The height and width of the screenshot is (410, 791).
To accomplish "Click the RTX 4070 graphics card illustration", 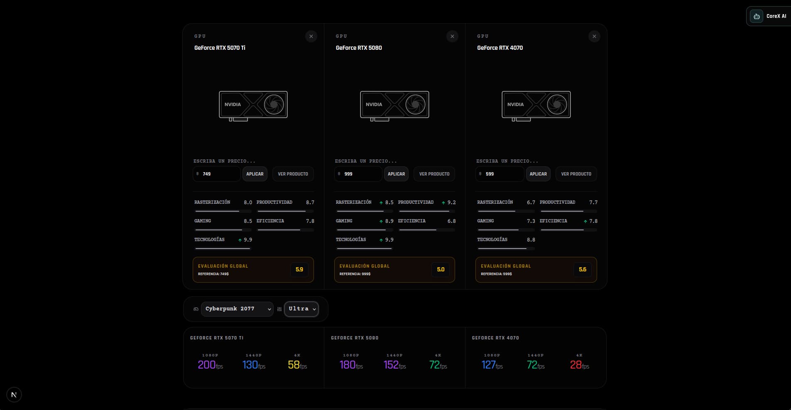I will (x=536, y=106).
